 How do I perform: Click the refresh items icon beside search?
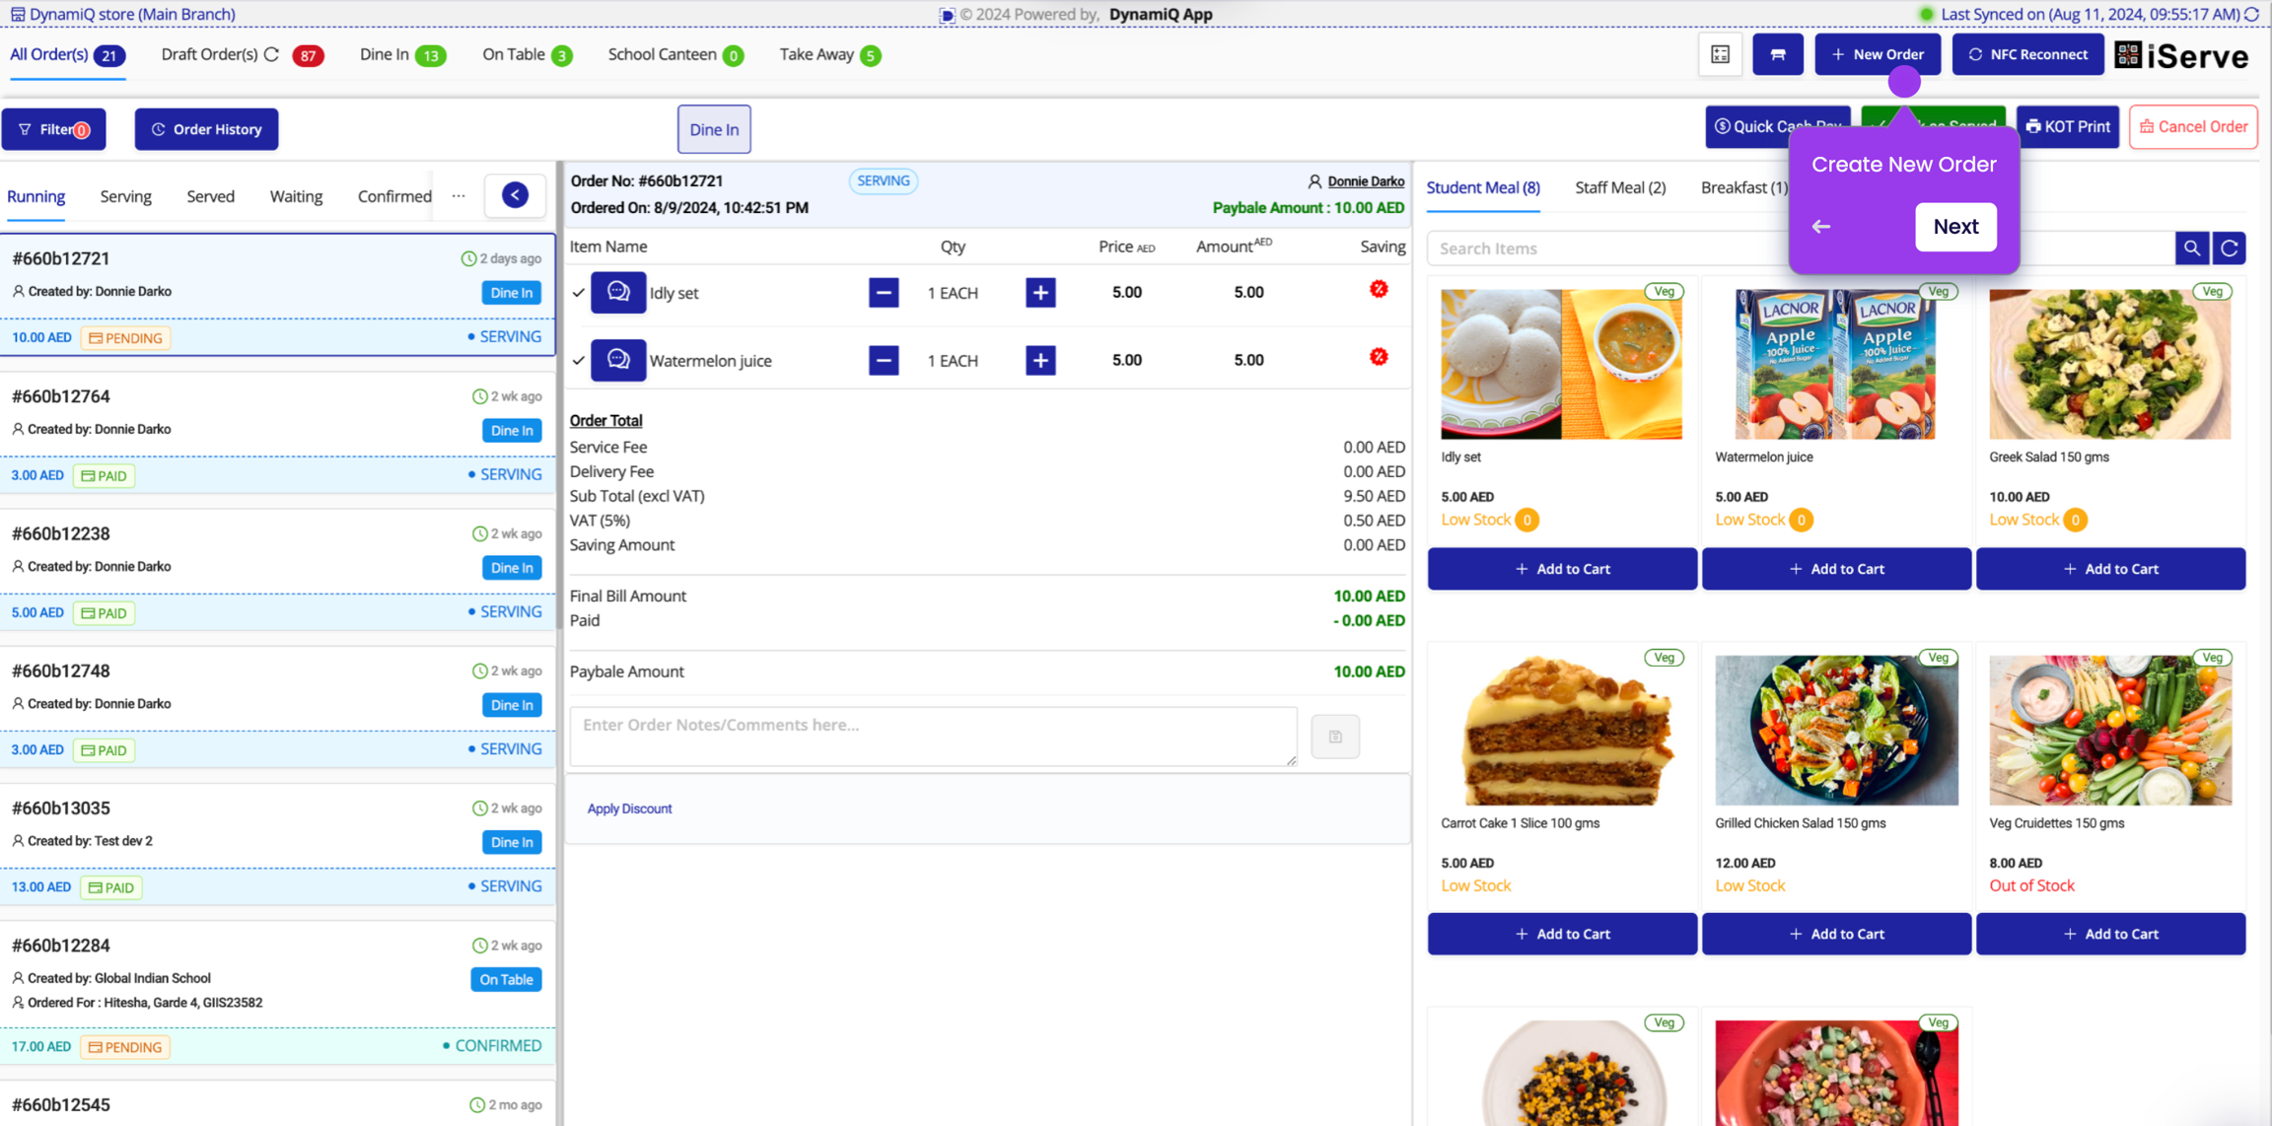coord(2229,248)
